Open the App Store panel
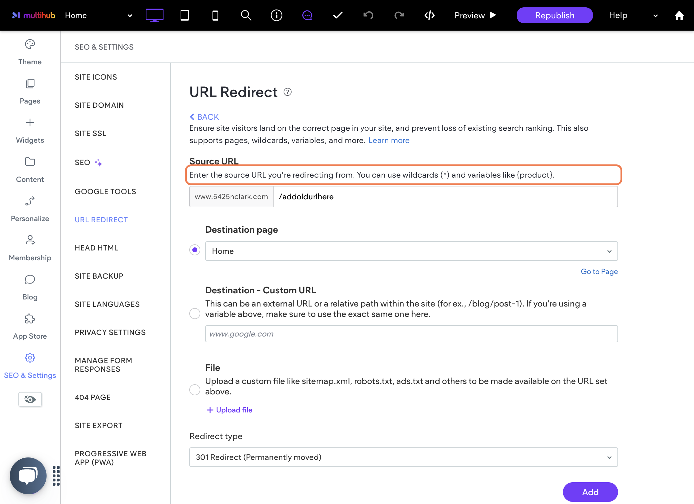The height and width of the screenshot is (504, 694). [30, 327]
